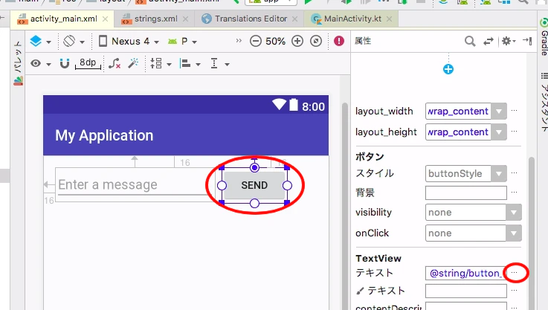Click the blue plus constraint button
The width and height of the screenshot is (548, 310).
448,69
